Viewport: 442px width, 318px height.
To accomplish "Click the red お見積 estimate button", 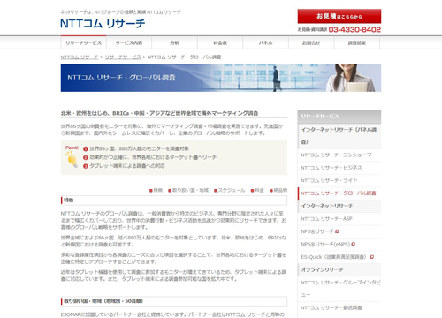I will (339, 16).
